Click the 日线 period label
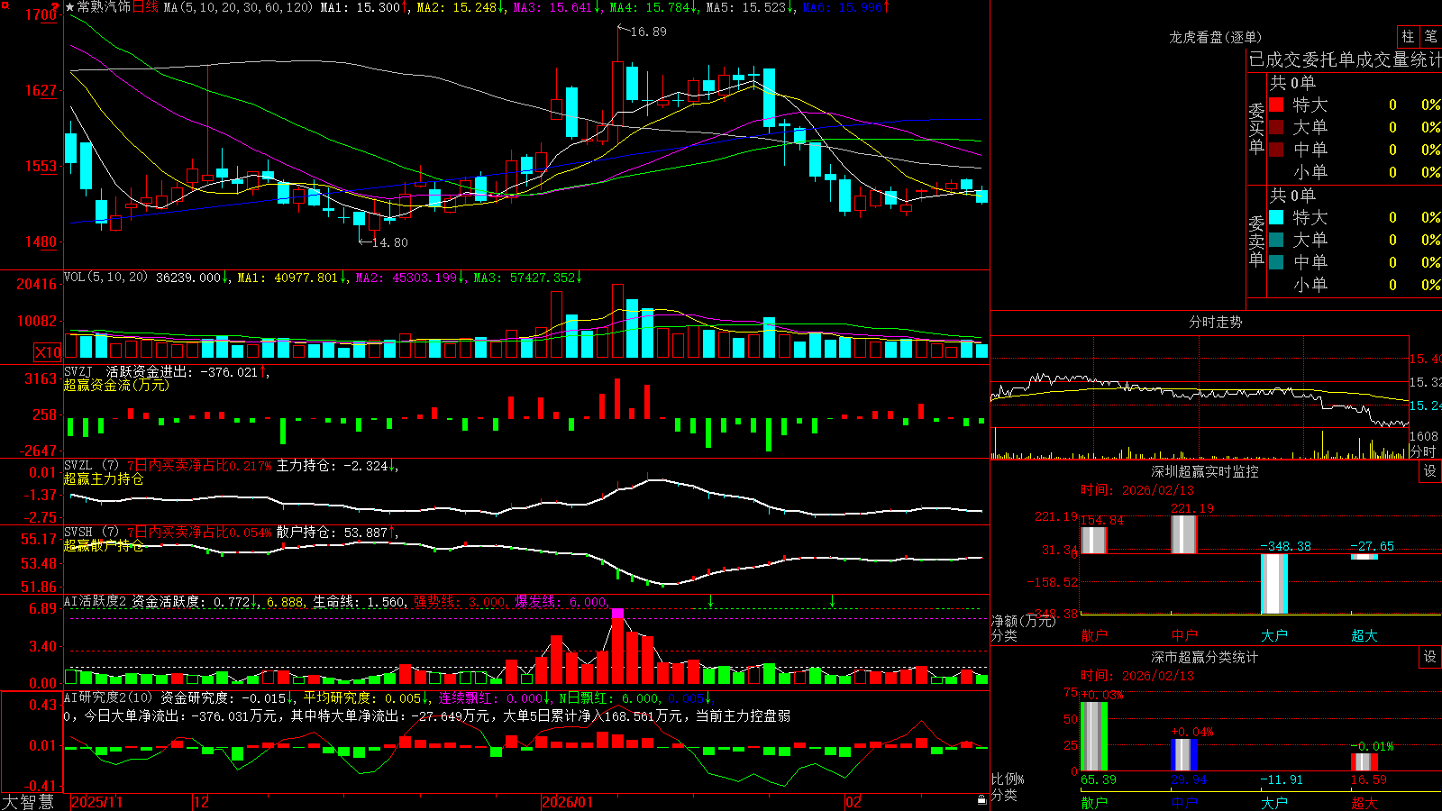The height and width of the screenshot is (811, 1442). pyautogui.click(x=145, y=7)
